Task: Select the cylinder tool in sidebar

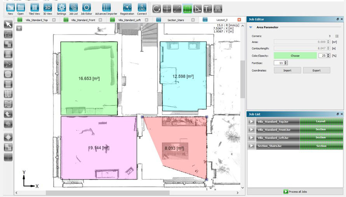Action: tap(8, 84)
